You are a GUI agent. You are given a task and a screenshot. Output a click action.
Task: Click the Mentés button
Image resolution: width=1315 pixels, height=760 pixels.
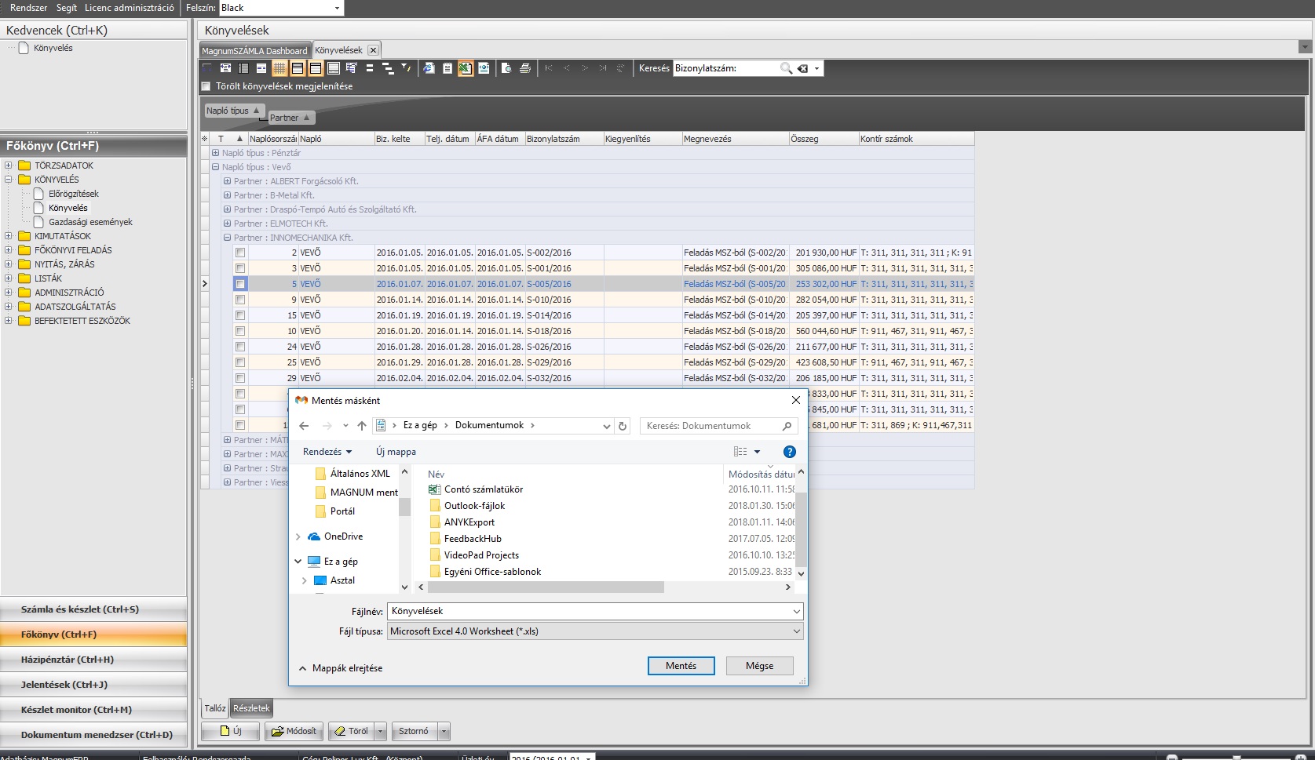681,666
